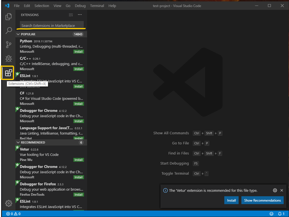Image resolution: width=289 pixels, height=217 pixels.
Task: Clear extensions search results icon
Action: point(71,15)
